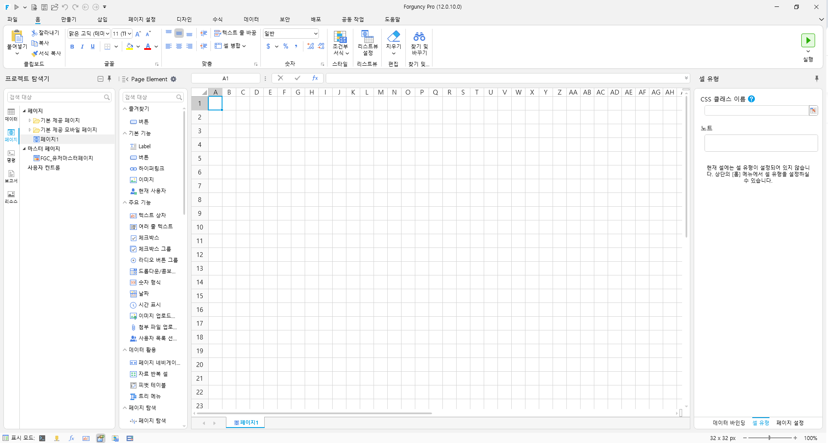
Task: Click the Format Painter (서식 복사) tool
Action: [46, 53]
